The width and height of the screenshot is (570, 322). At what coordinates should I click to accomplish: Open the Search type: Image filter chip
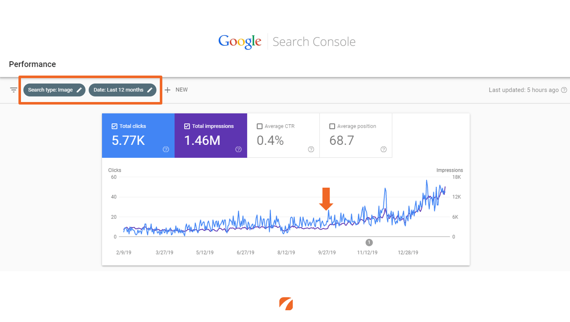point(55,90)
